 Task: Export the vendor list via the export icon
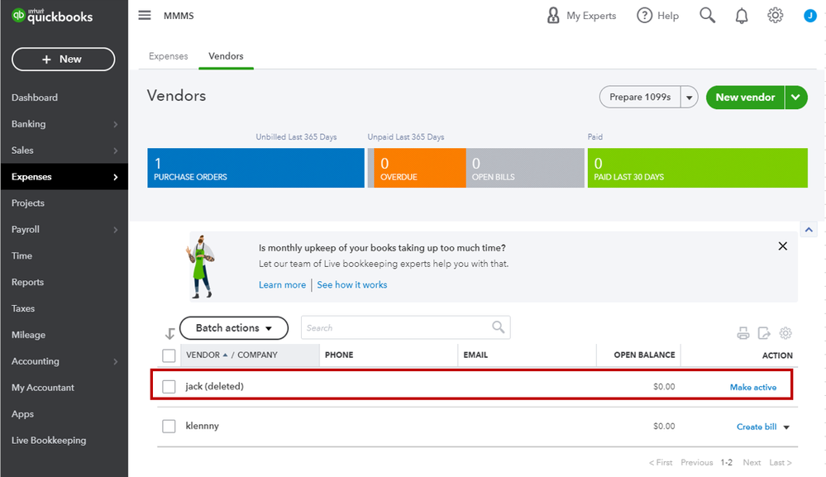point(763,332)
